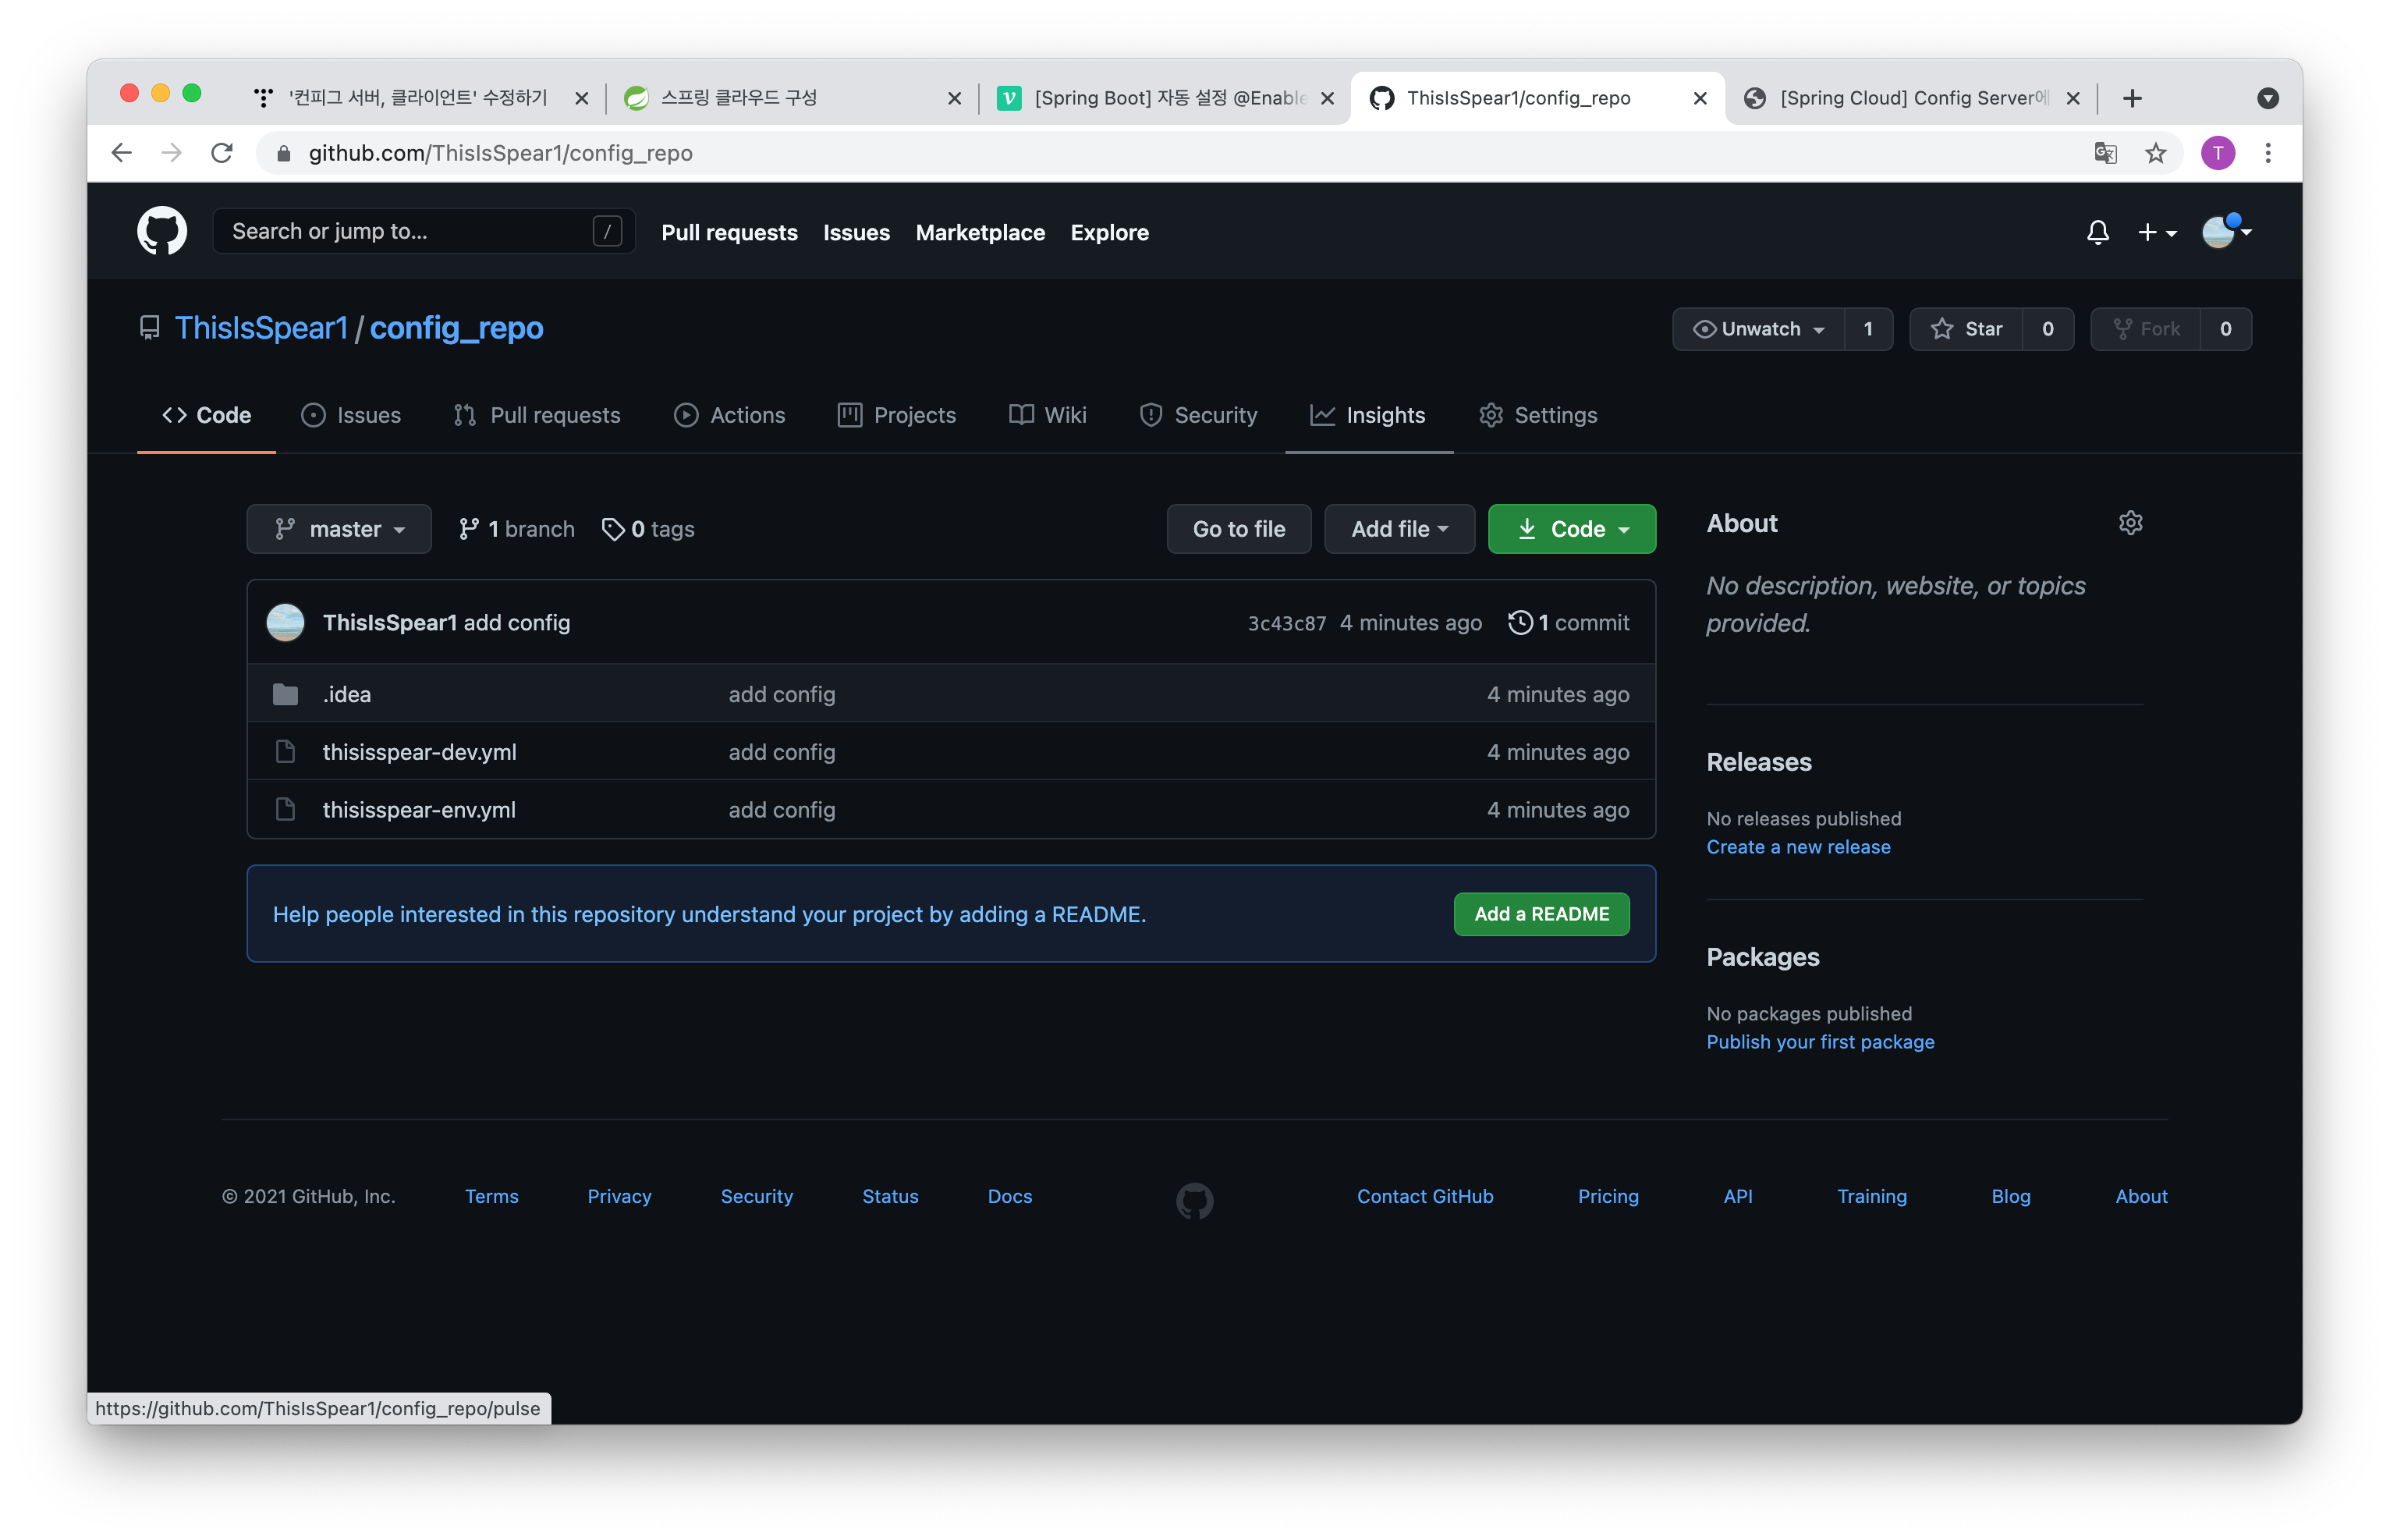The width and height of the screenshot is (2390, 1540).
Task: Open the Add file dropdown
Action: [1399, 529]
